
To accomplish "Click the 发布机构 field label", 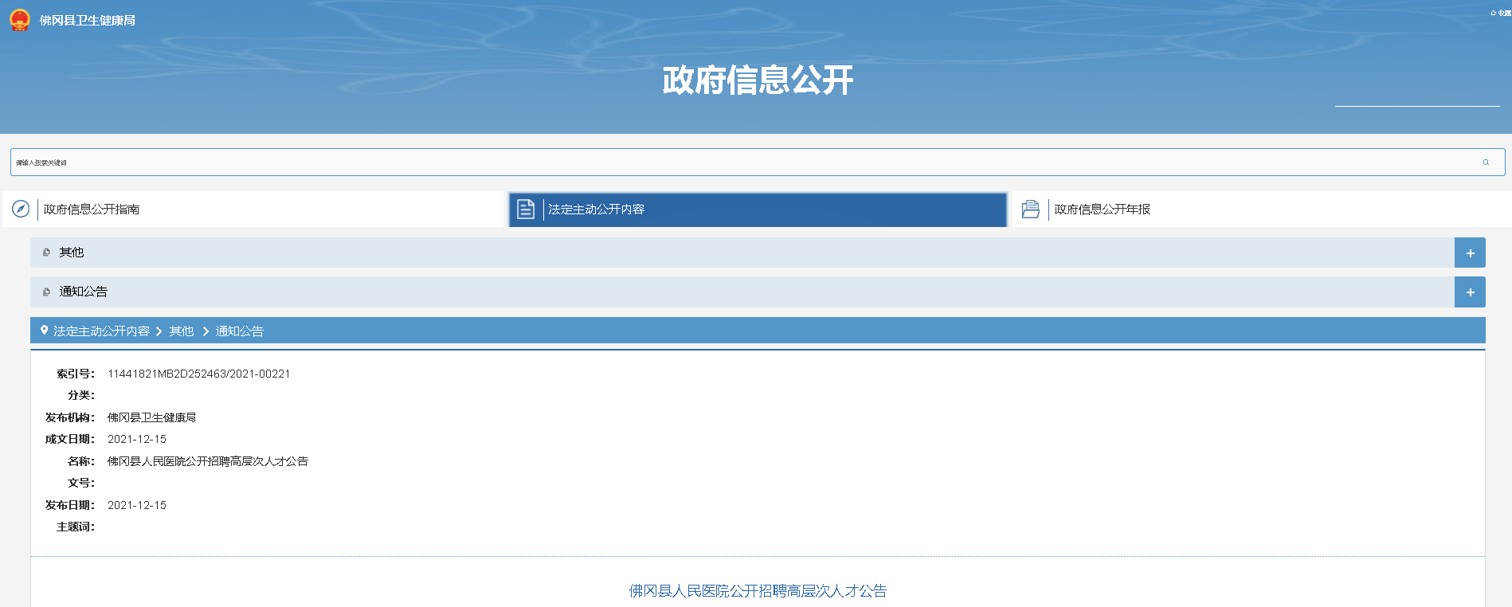I will click(70, 417).
